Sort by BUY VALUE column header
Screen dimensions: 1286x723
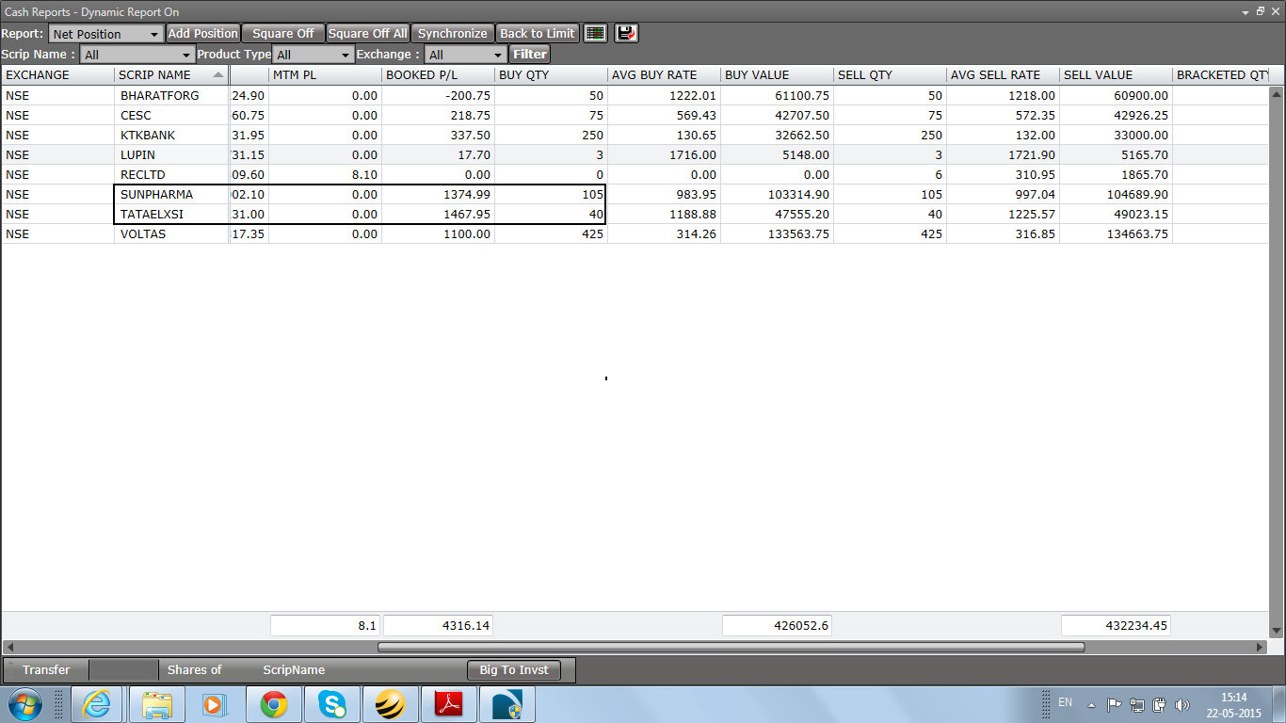click(777, 74)
